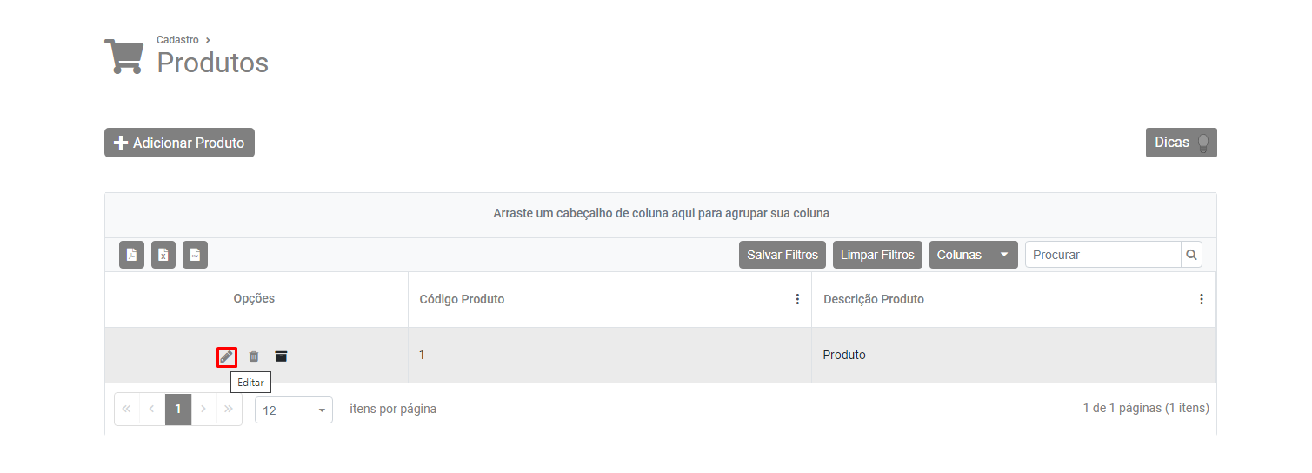Click the Cadastro breadcrumb link

(x=177, y=40)
